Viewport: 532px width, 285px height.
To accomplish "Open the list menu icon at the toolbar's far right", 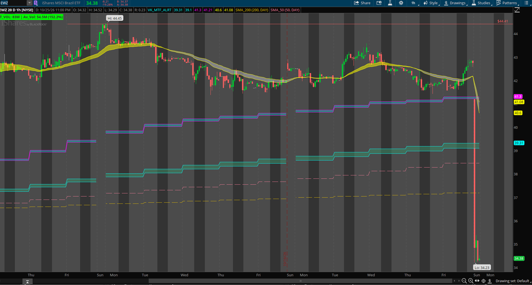I will click(x=526, y=3).
